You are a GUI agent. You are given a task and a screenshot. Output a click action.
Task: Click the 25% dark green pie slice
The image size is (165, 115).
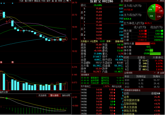point(151,16)
